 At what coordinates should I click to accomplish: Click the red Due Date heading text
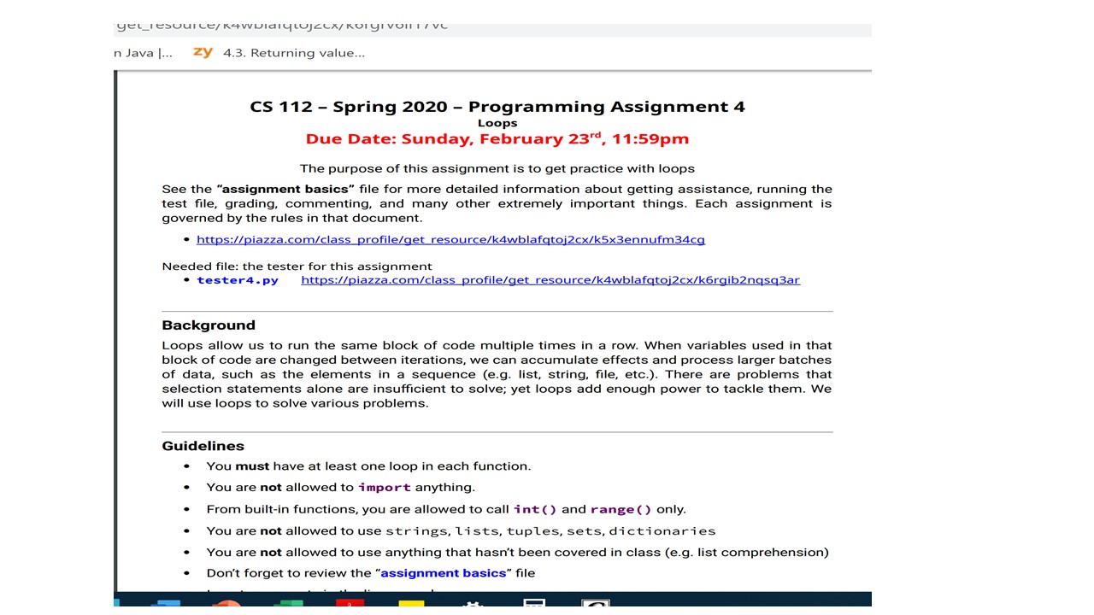coord(497,138)
